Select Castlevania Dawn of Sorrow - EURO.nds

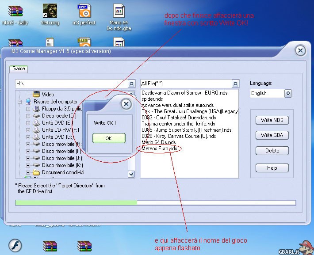click(184, 93)
